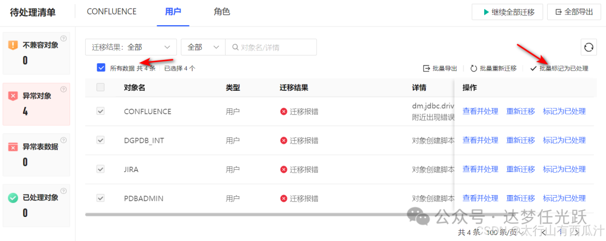This screenshot has width=606, height=241.
Task: Click the red 异常表数据 icon
Action: 13,147
